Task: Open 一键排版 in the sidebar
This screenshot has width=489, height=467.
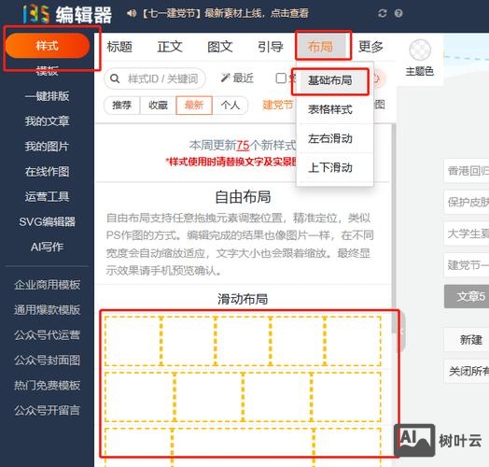Action: point(47,96)
